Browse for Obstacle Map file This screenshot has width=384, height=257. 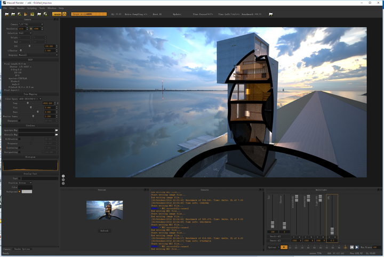57,135
